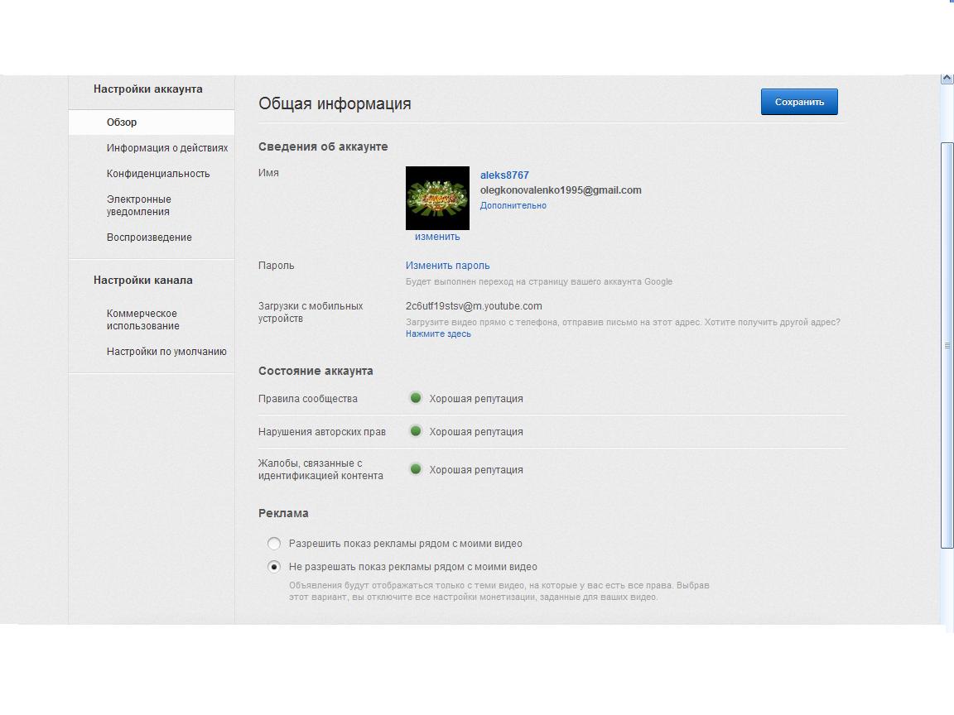This screenshot has height=715, width=954.
Task: Click the Будет выполнен переход note
Action: click(539, 281)
